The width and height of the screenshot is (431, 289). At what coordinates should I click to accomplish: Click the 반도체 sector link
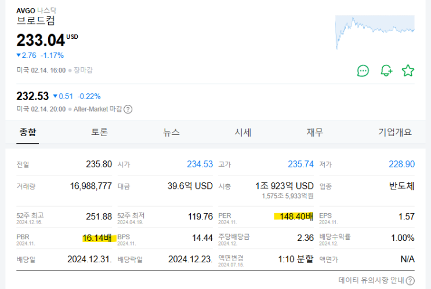coord(401,186)
